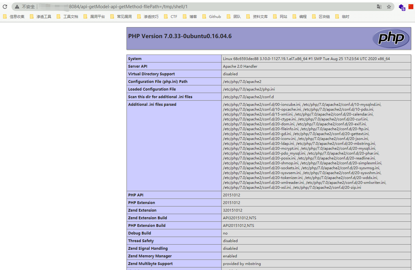
Task: Open the 临时 bookmark folder
Action: coord(342,16)
